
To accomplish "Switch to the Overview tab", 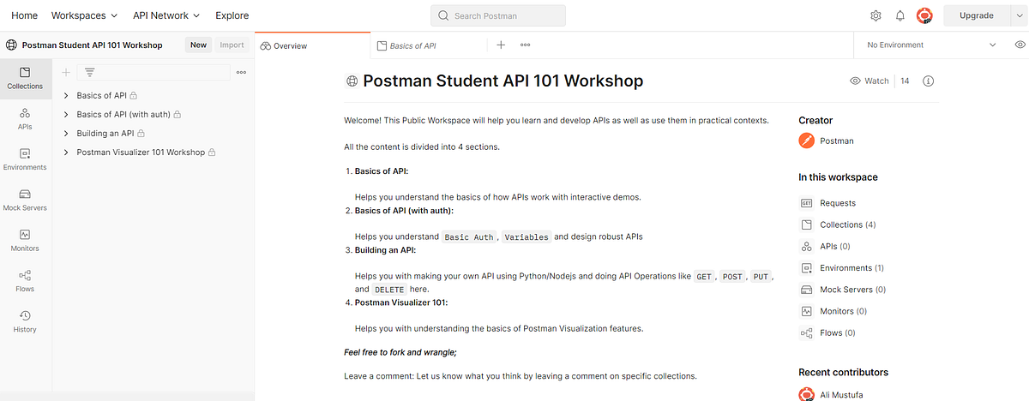I will coord(313,45).
